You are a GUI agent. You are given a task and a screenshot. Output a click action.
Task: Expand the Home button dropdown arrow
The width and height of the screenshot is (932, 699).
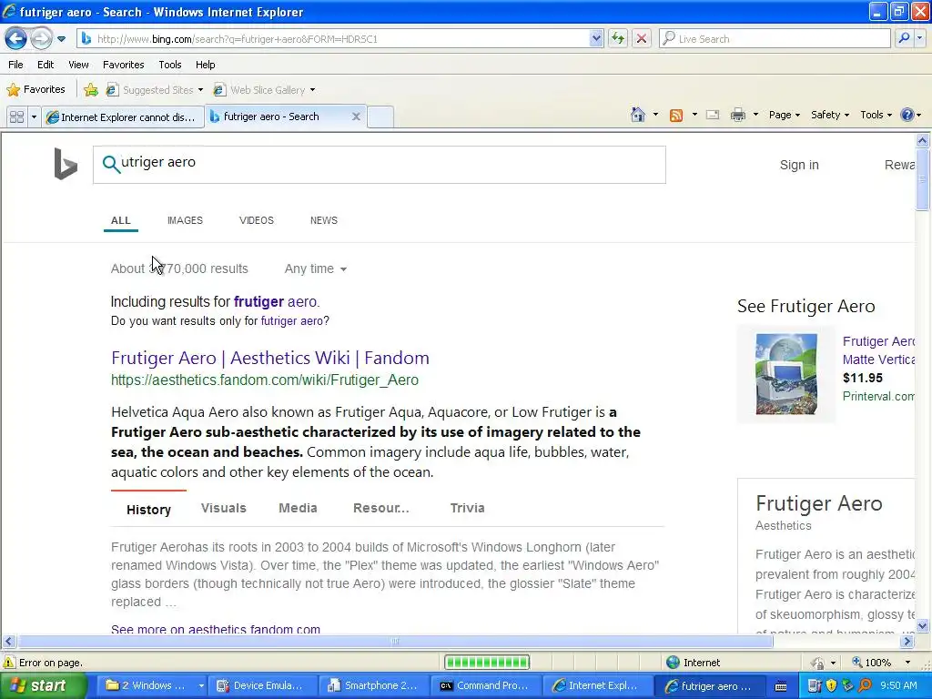(x=655, y=115)
